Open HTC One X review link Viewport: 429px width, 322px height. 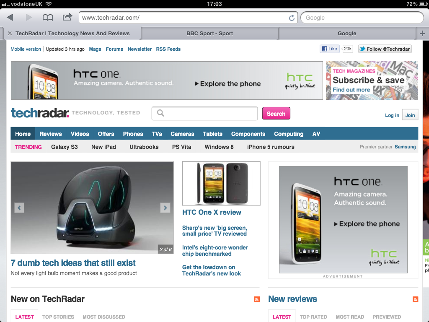click(x=212, y=212)
